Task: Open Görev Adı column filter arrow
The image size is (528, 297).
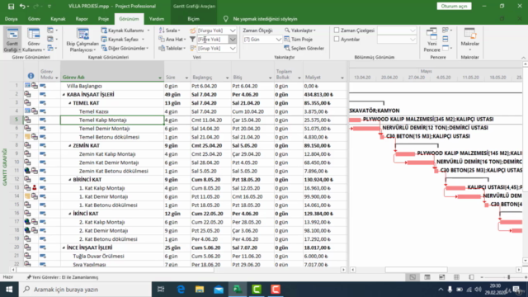Action: tap(159, 78)
